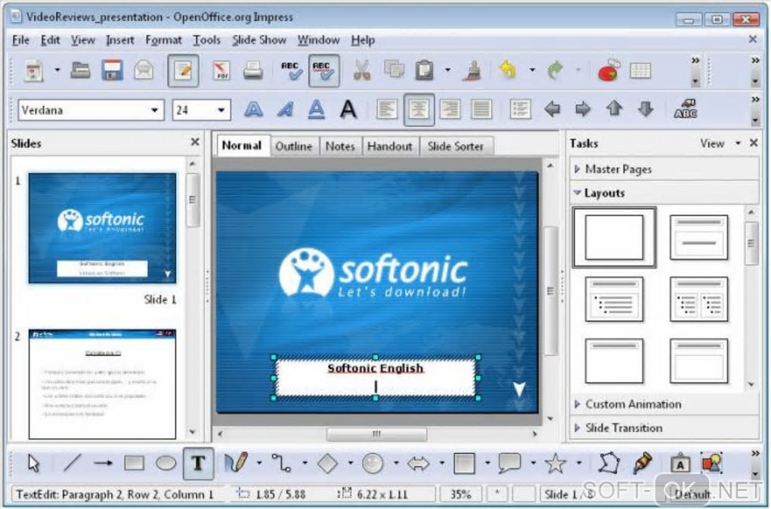Viewport: 771px width, 509px height.
Task: Save the presentation with the floppy disk icon
Action: pyautogui.click(x=112, y=71)
